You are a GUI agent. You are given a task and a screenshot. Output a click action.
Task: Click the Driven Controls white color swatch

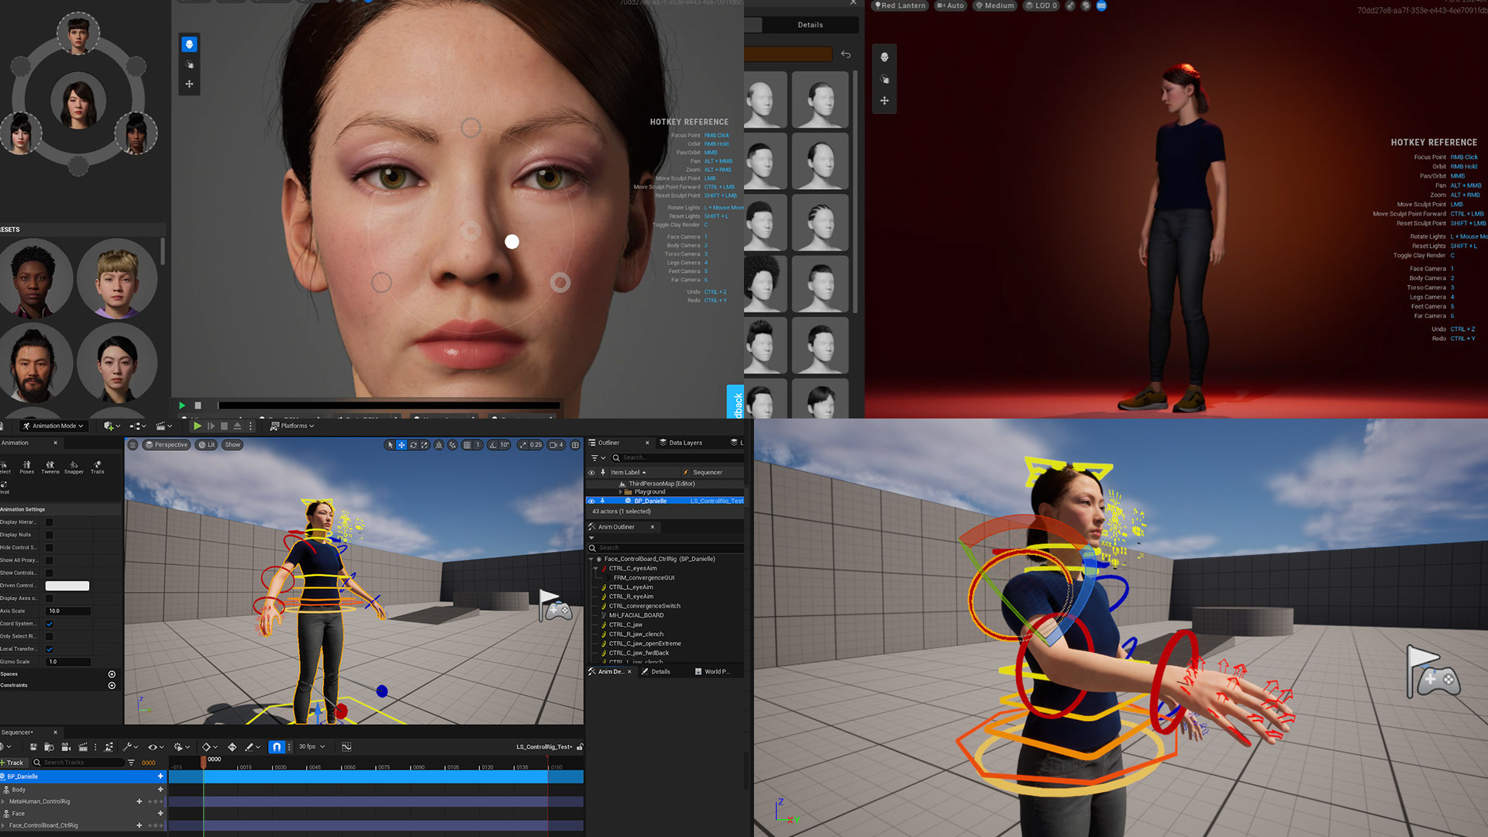(67, 586)
